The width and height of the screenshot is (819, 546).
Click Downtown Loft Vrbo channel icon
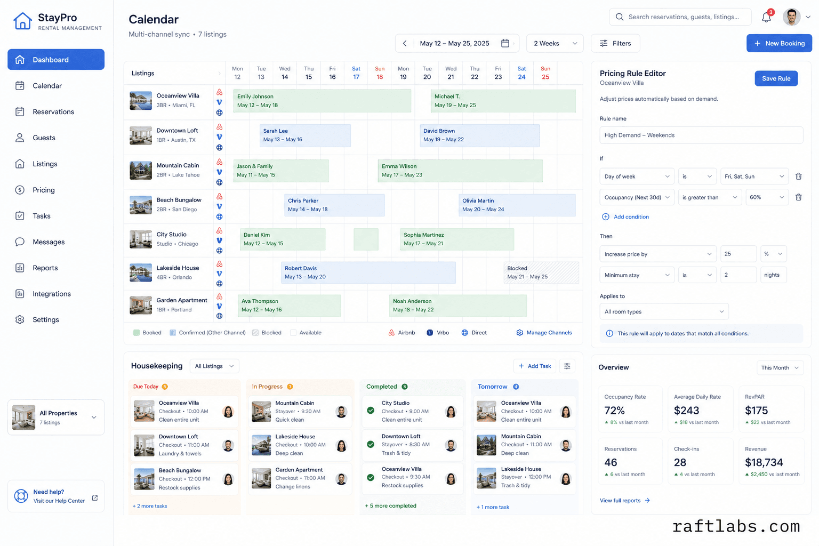point(219,137)
